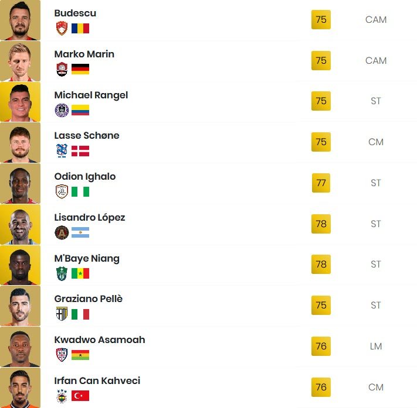Click Graziano Pellè's Parma club crest
417x408 pixels.
click(x=62, y=314)
